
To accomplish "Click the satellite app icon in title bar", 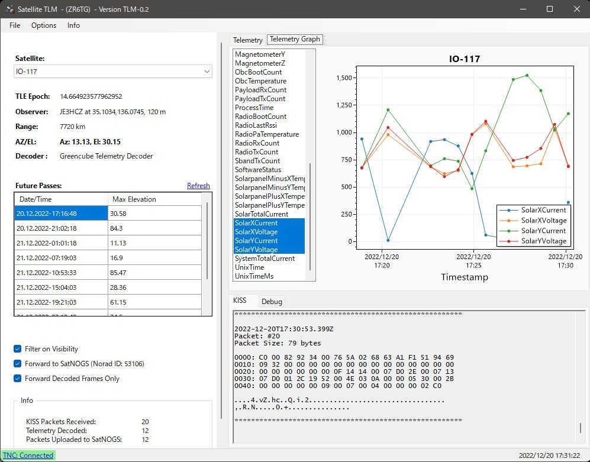I will [x=10, y=9].
